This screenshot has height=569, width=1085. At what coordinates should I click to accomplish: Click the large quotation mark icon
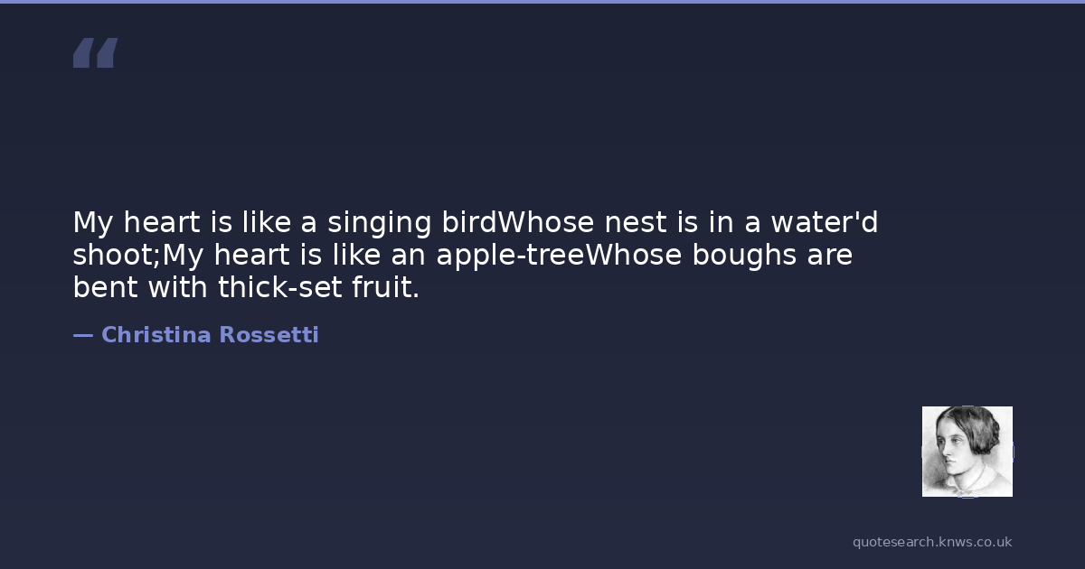tap(95, 53)
